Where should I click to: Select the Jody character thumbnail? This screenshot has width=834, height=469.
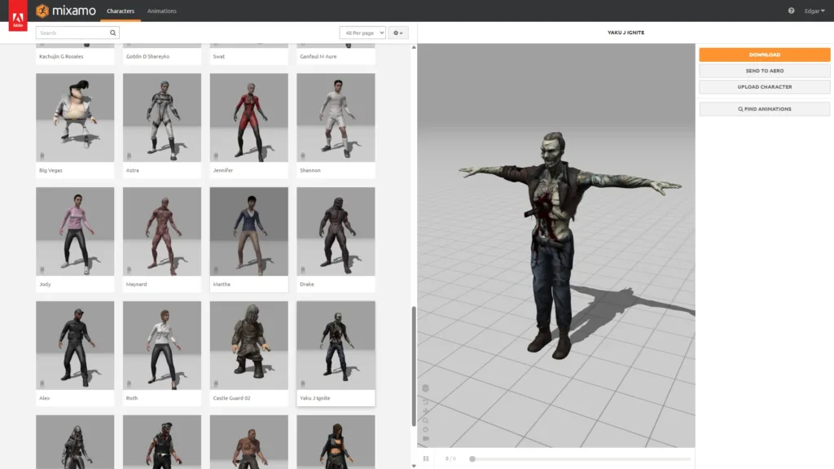75,231
